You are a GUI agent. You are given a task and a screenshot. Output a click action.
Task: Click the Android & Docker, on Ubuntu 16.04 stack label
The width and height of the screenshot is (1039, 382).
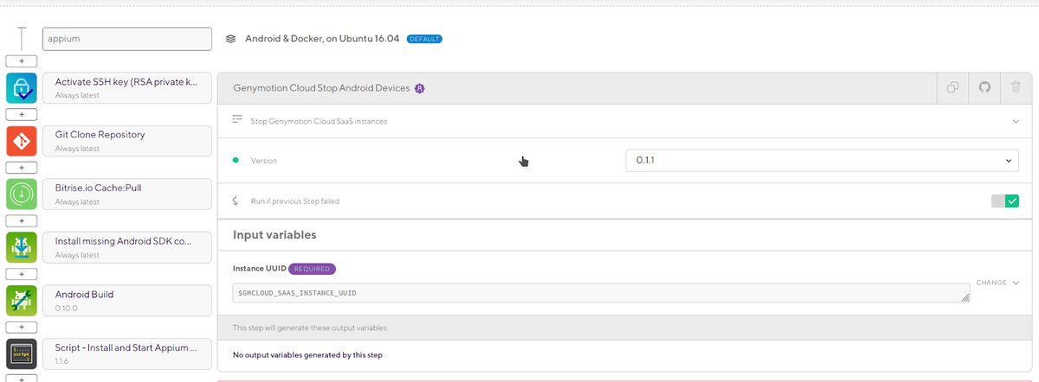(322, 39)
